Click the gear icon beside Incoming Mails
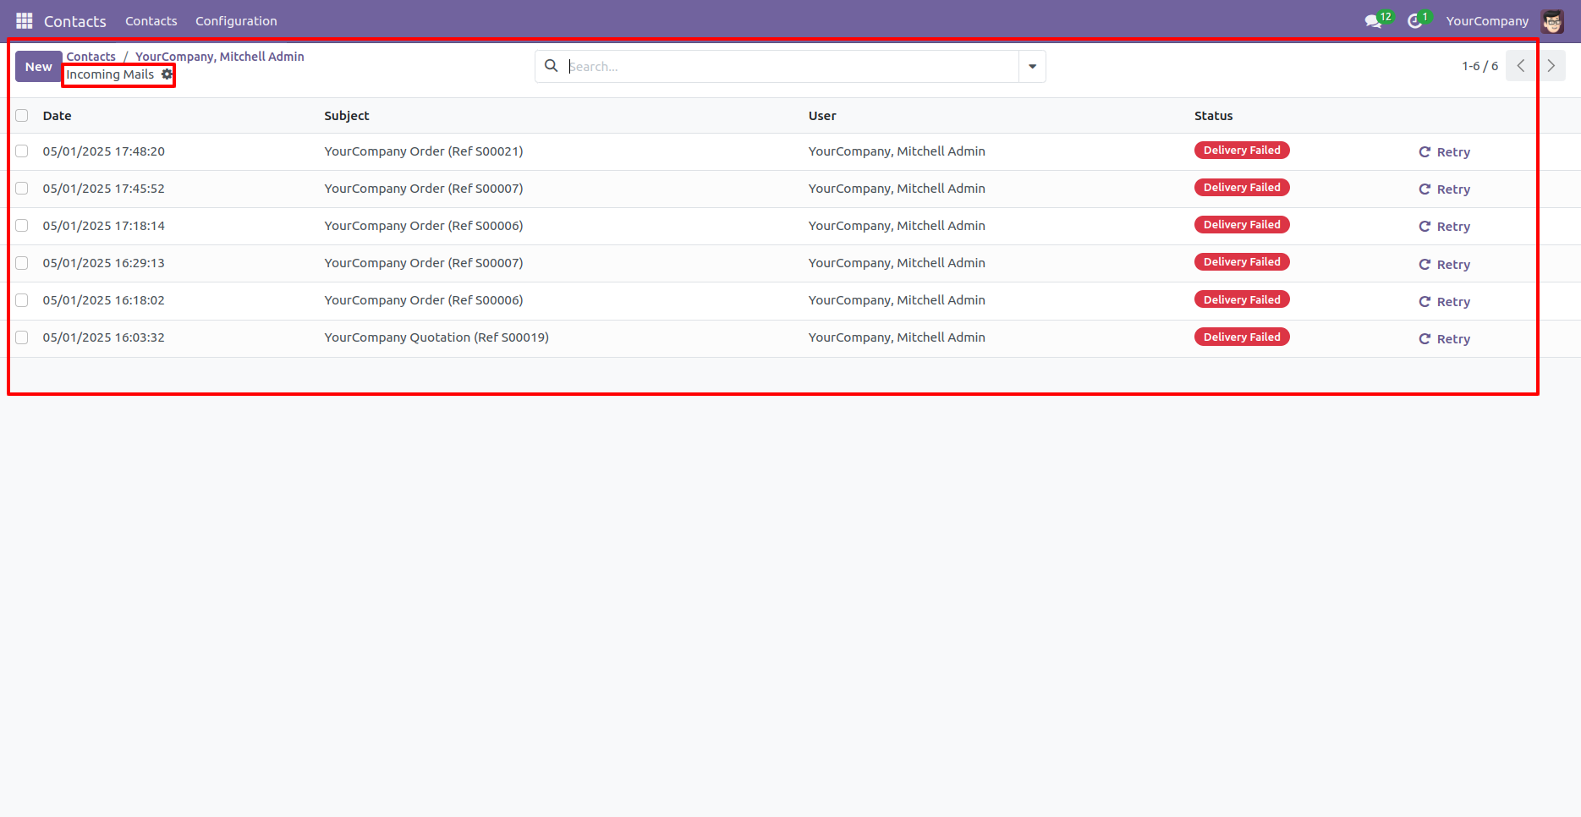The height and width of the screenshot is (817, 1581). 166,74
